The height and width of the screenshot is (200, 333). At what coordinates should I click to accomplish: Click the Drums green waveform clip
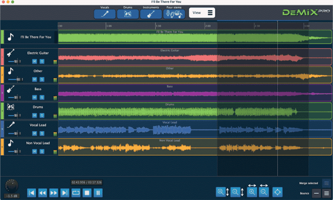(x=195, y=111)
